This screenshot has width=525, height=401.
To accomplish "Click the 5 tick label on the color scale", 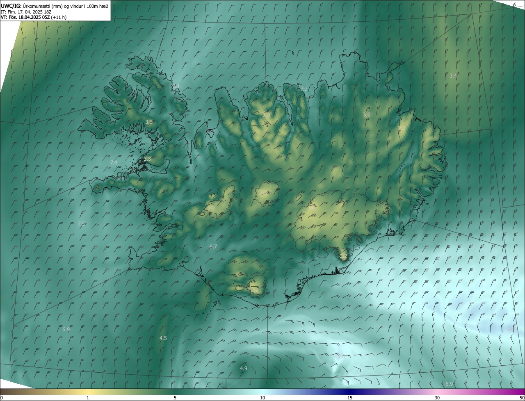I will coord(175,398).
